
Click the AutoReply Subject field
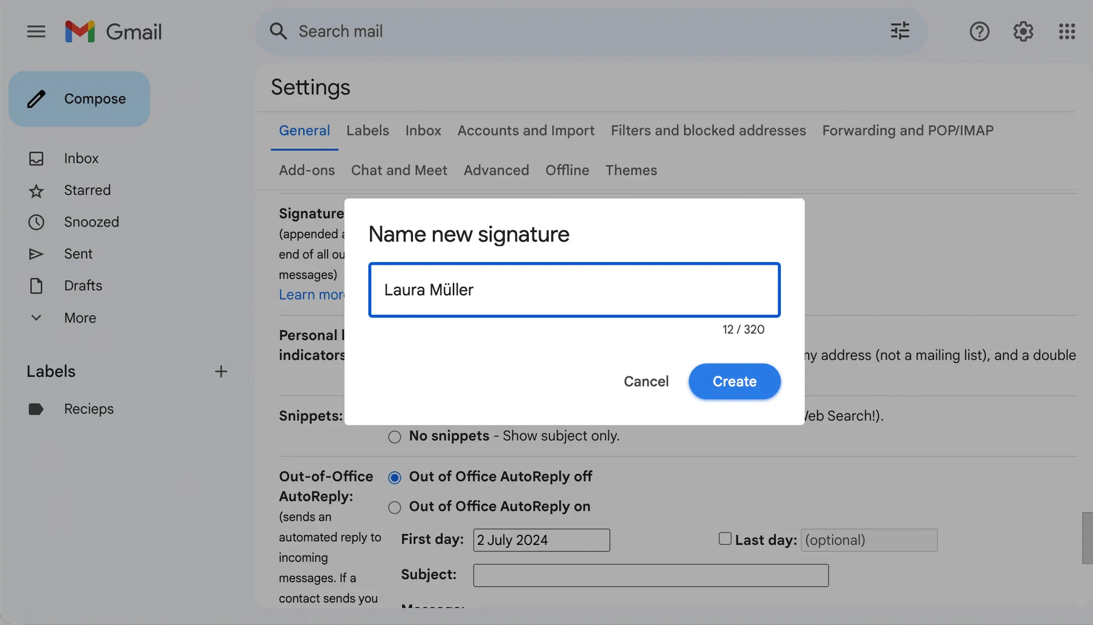click(x=651, y=575)
